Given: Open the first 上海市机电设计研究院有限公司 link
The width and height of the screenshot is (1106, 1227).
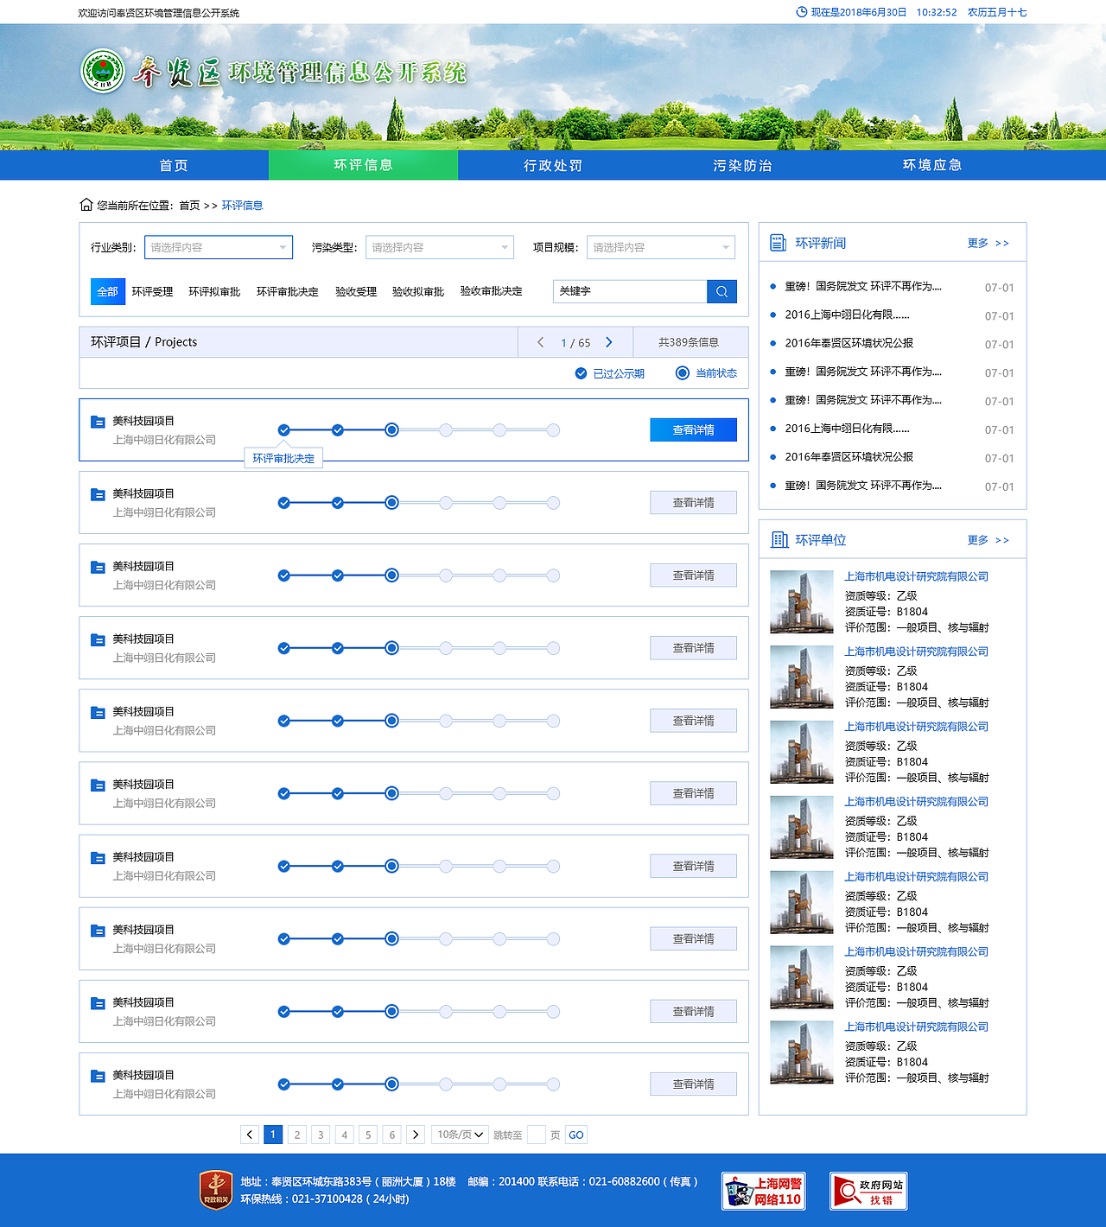Looking at the screenshot, I should coord(916,576).
